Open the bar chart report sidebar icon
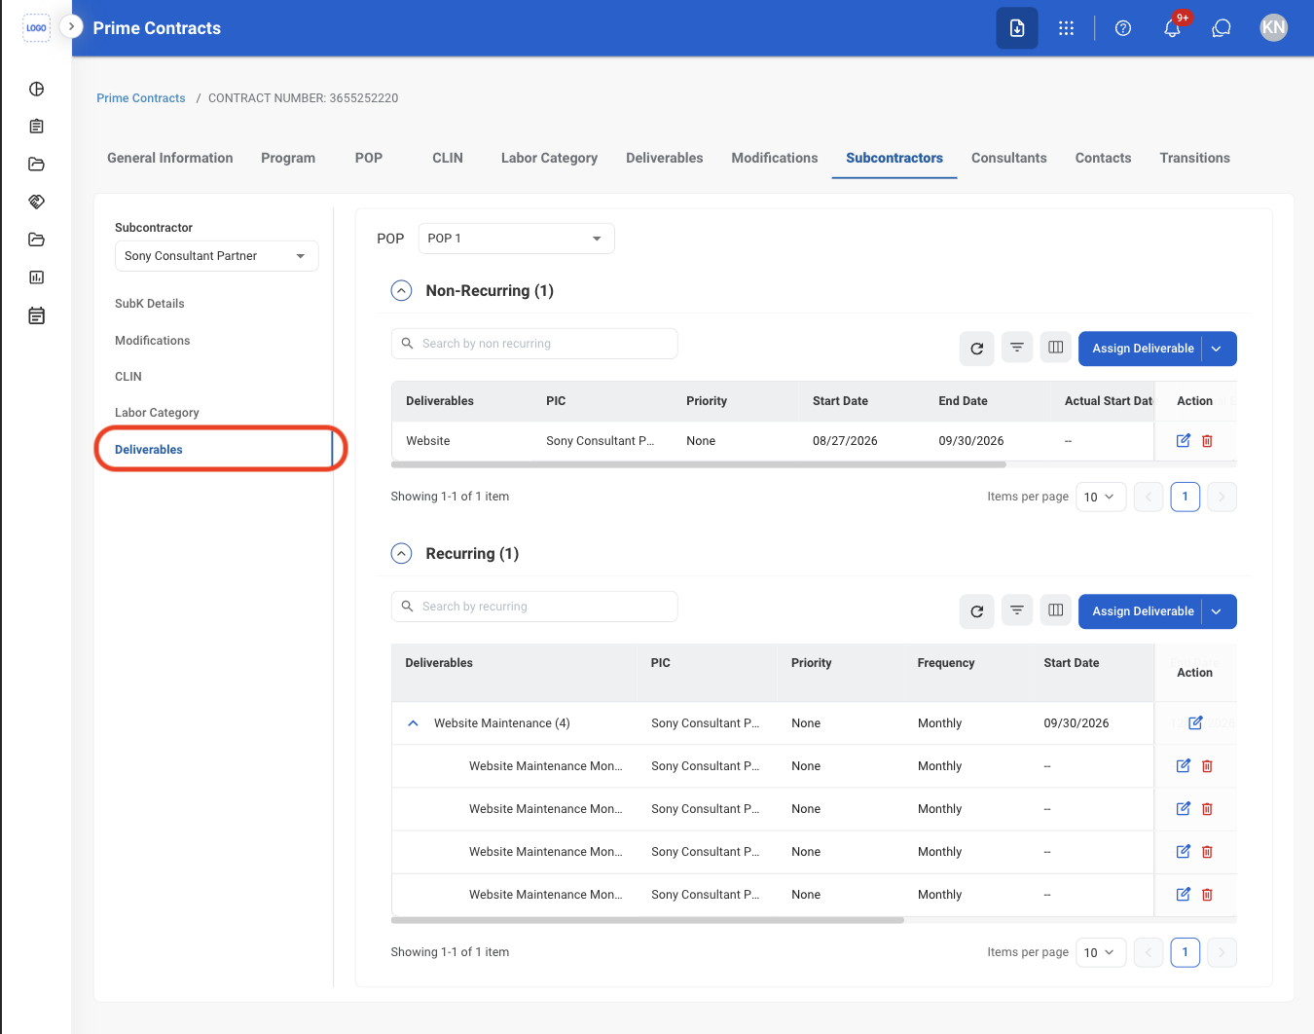 pyautogui.click(x=37, y=277)
